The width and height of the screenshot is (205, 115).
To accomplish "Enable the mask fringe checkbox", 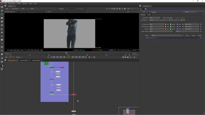I will point(197,36).
